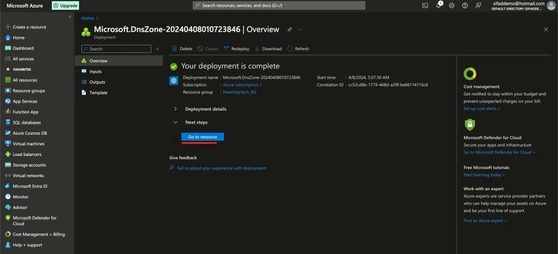The width and height of the screenshot is (558, 254).
Task: Focus the resource menu Search field
Action: click(x=116, y=49)
